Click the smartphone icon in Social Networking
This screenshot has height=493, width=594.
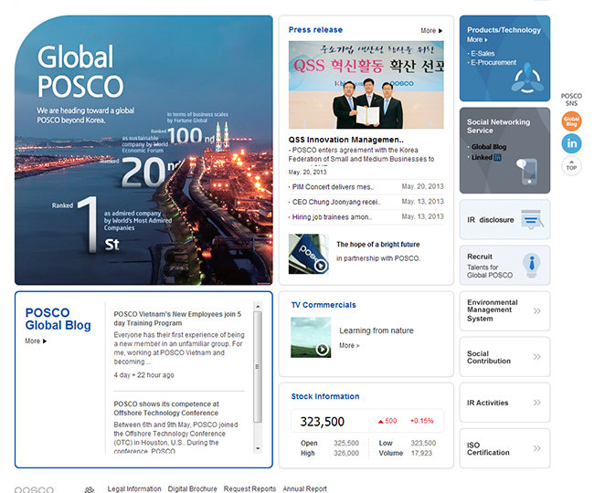[527, 172]
